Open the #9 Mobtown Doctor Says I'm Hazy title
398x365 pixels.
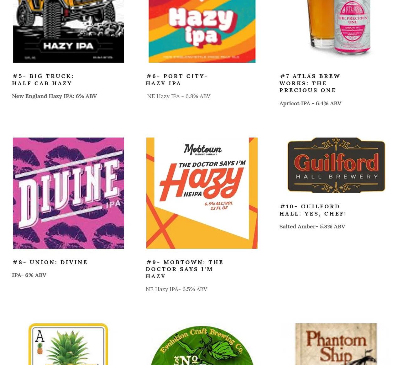[x=185, y=269]
